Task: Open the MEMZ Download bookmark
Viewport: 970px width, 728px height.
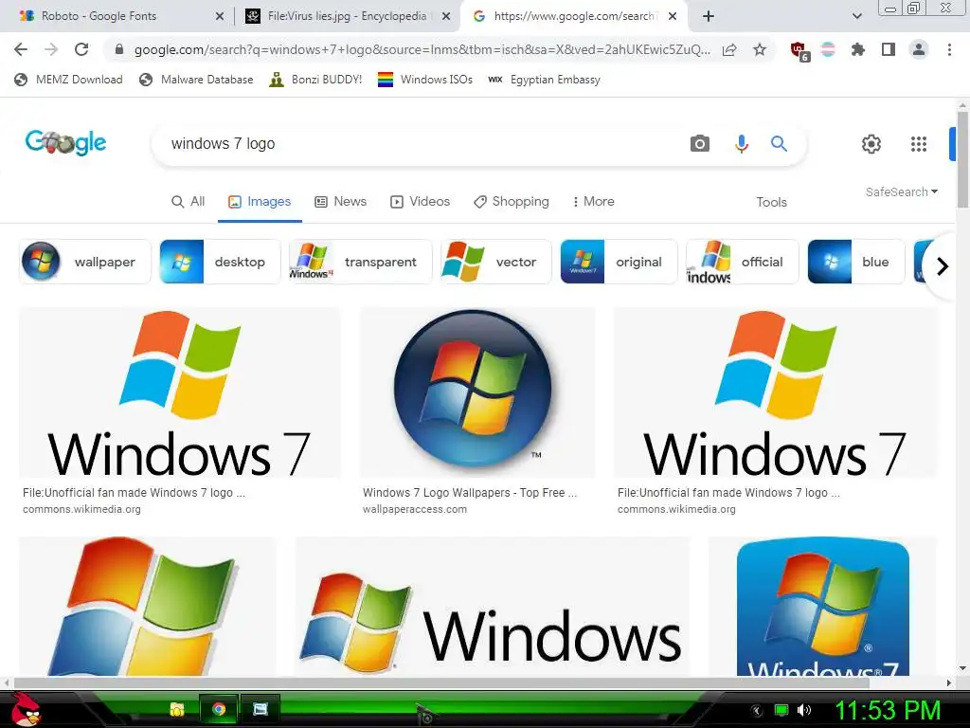Action: point(68,80)
